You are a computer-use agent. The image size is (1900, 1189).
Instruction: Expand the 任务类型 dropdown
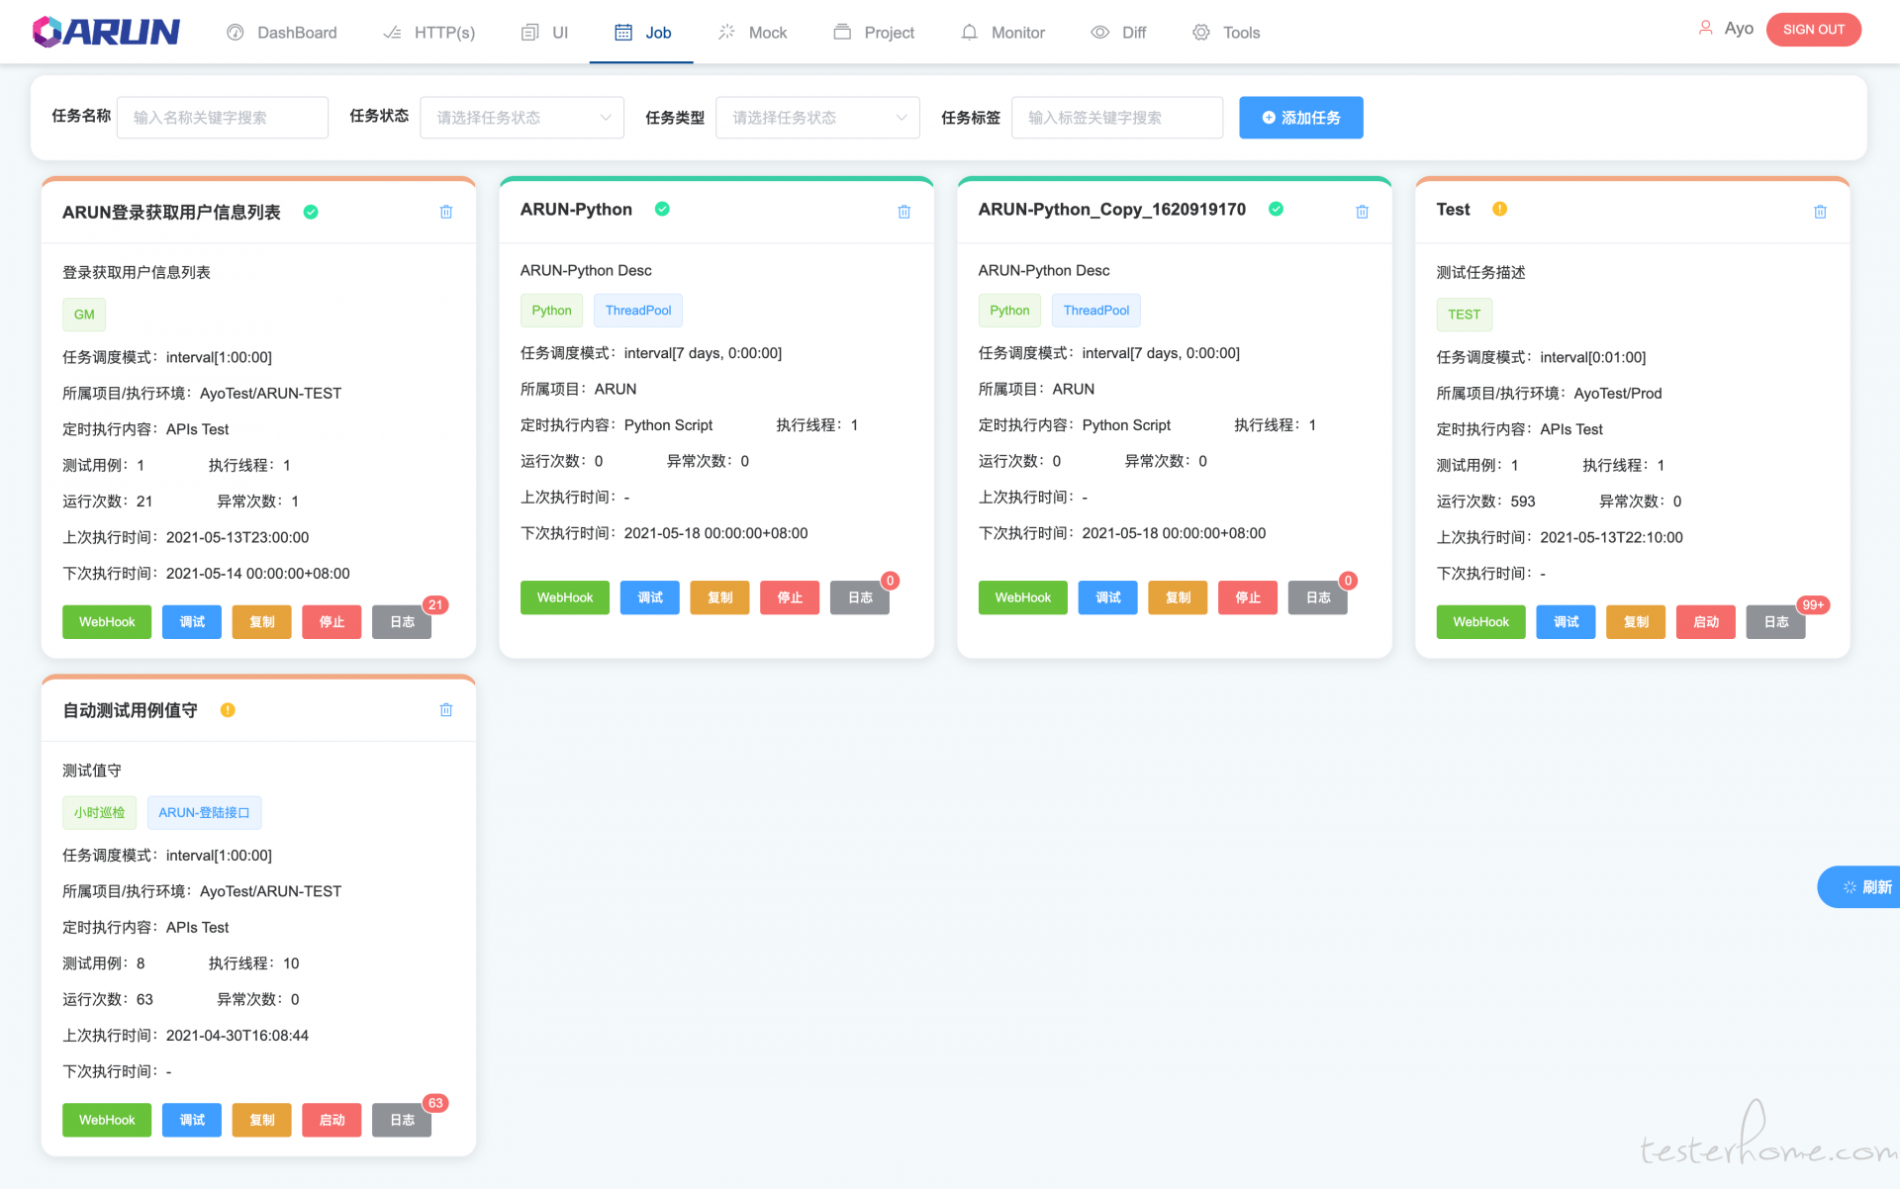coord(817,118)
